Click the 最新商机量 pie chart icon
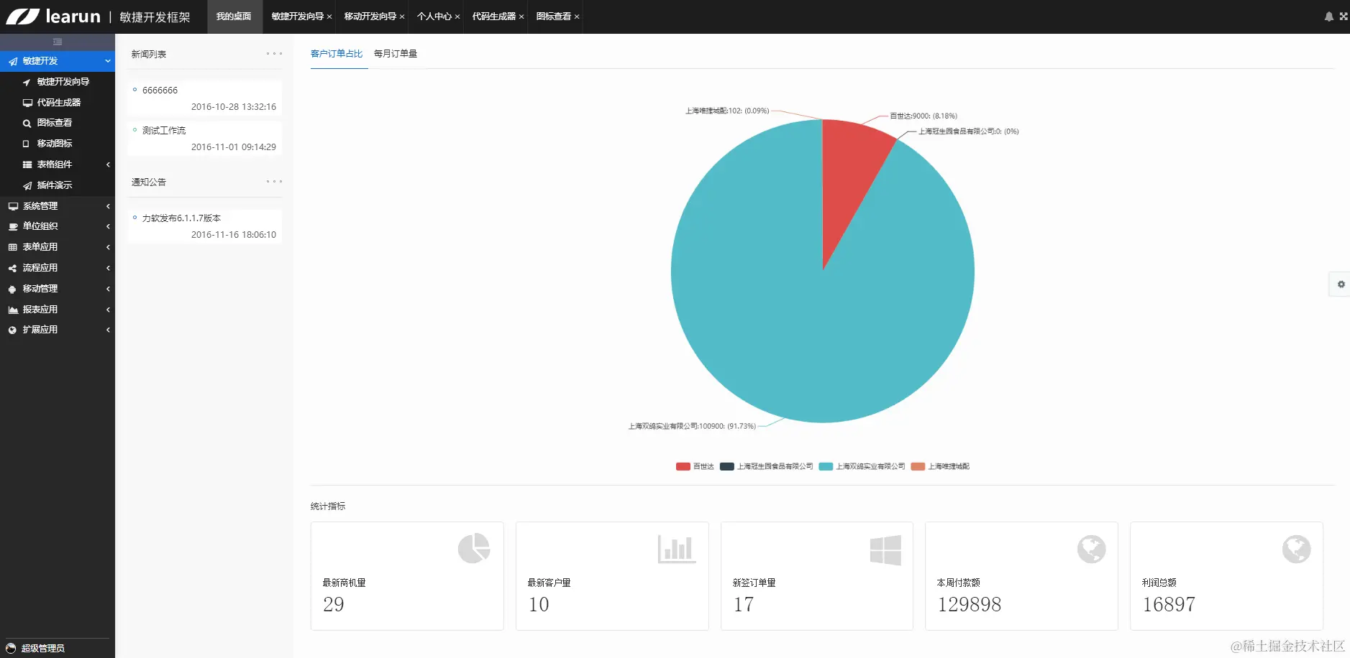The image size is (1350, 658). [474, 549]
